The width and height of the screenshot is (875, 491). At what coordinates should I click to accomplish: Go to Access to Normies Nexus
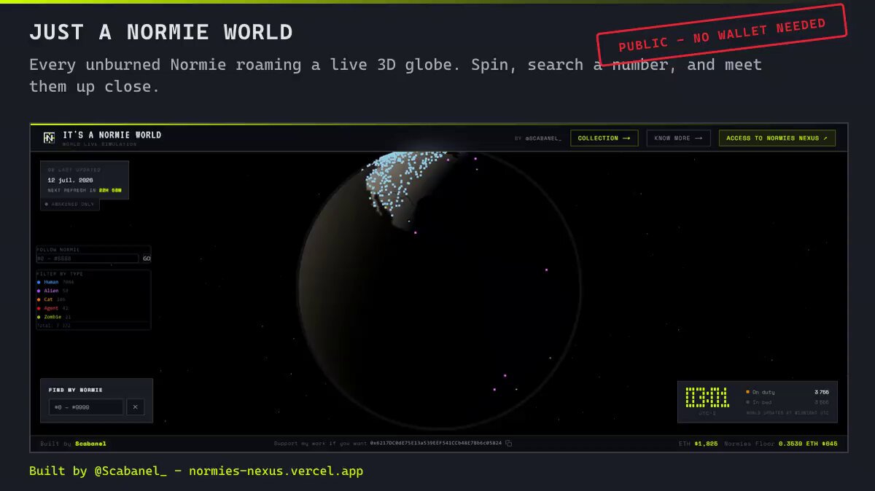coord(777,138)
